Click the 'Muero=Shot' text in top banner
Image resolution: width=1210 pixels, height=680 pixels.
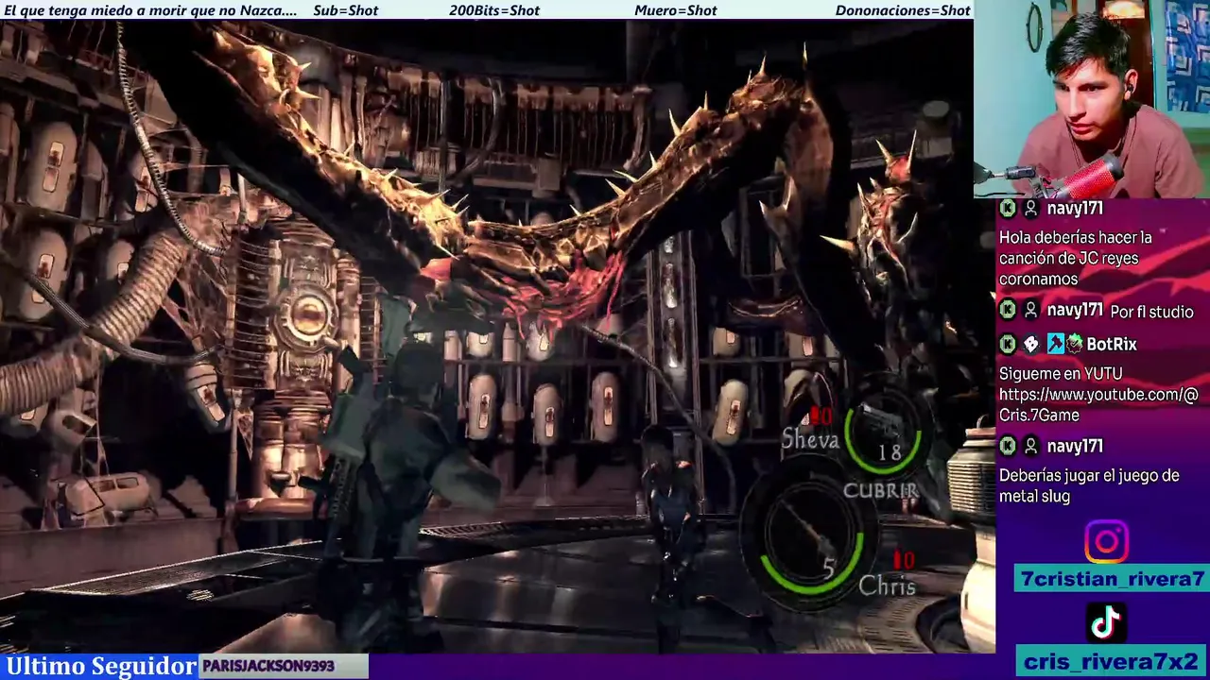coord(676,10)
